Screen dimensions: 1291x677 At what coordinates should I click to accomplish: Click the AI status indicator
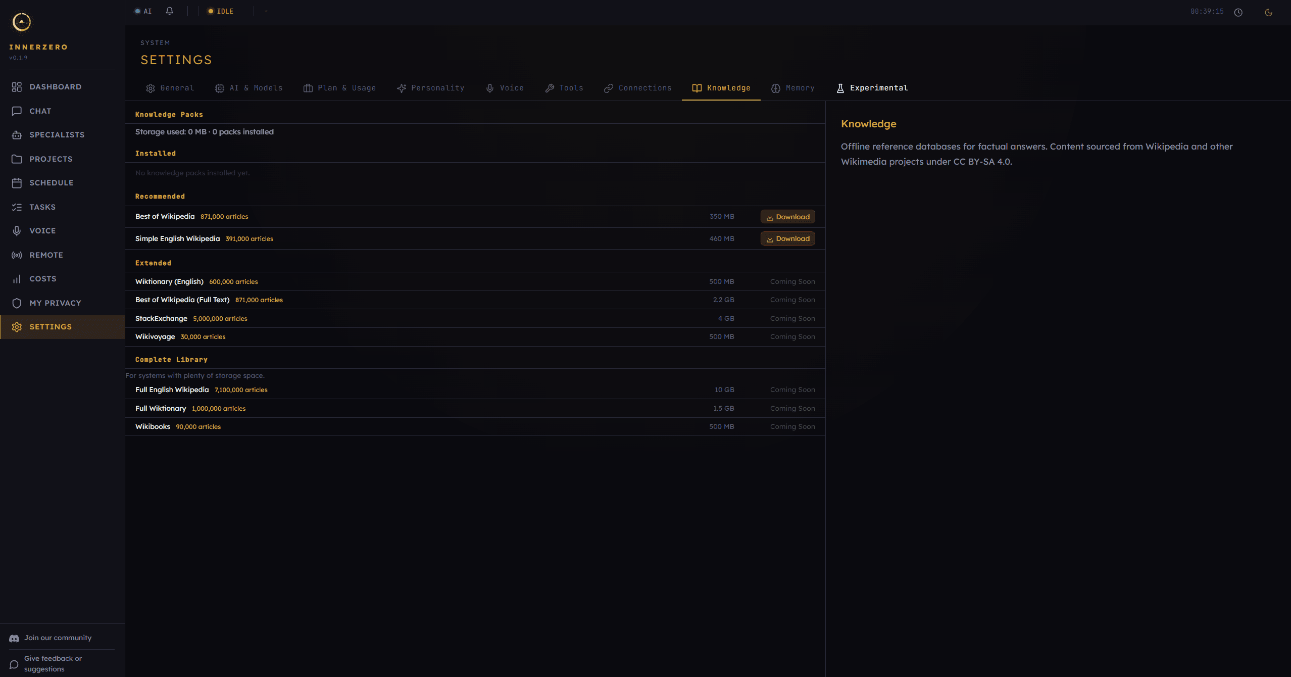coord(143,11)
